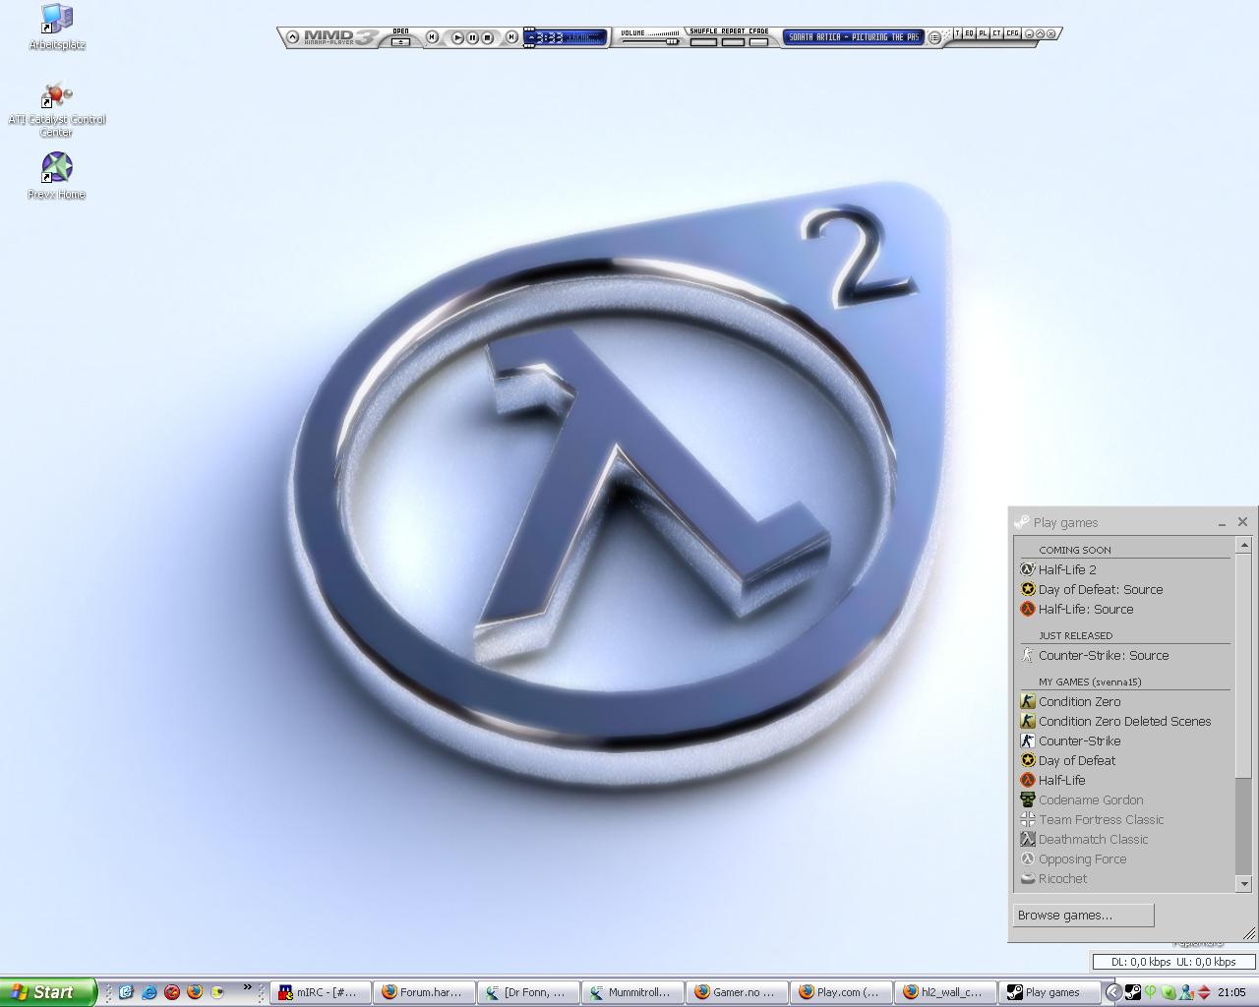1259x1007 pixels.
Task: Click Internet Explorer quick launch icon
Action: (x=150, y=992)
